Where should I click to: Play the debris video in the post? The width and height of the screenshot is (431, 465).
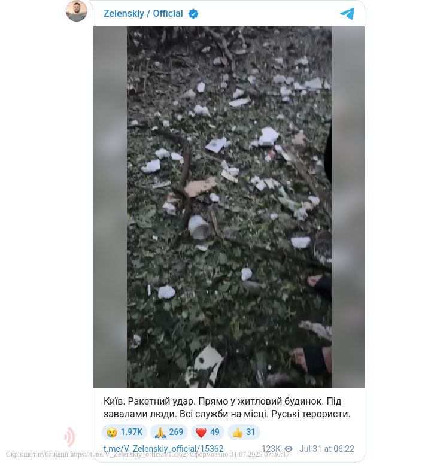tap(229, 206)
